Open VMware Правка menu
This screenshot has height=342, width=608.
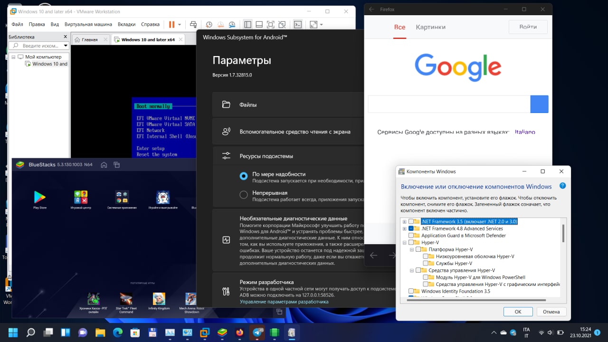pyautogui.click(x=37, y=24)
